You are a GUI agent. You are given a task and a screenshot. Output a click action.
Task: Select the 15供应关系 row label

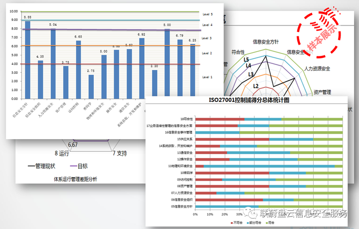tap(185, 139)
